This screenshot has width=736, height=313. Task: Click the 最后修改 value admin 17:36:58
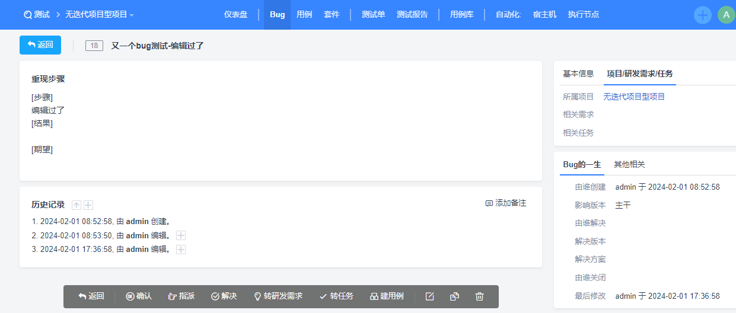(x=668, y=296)
